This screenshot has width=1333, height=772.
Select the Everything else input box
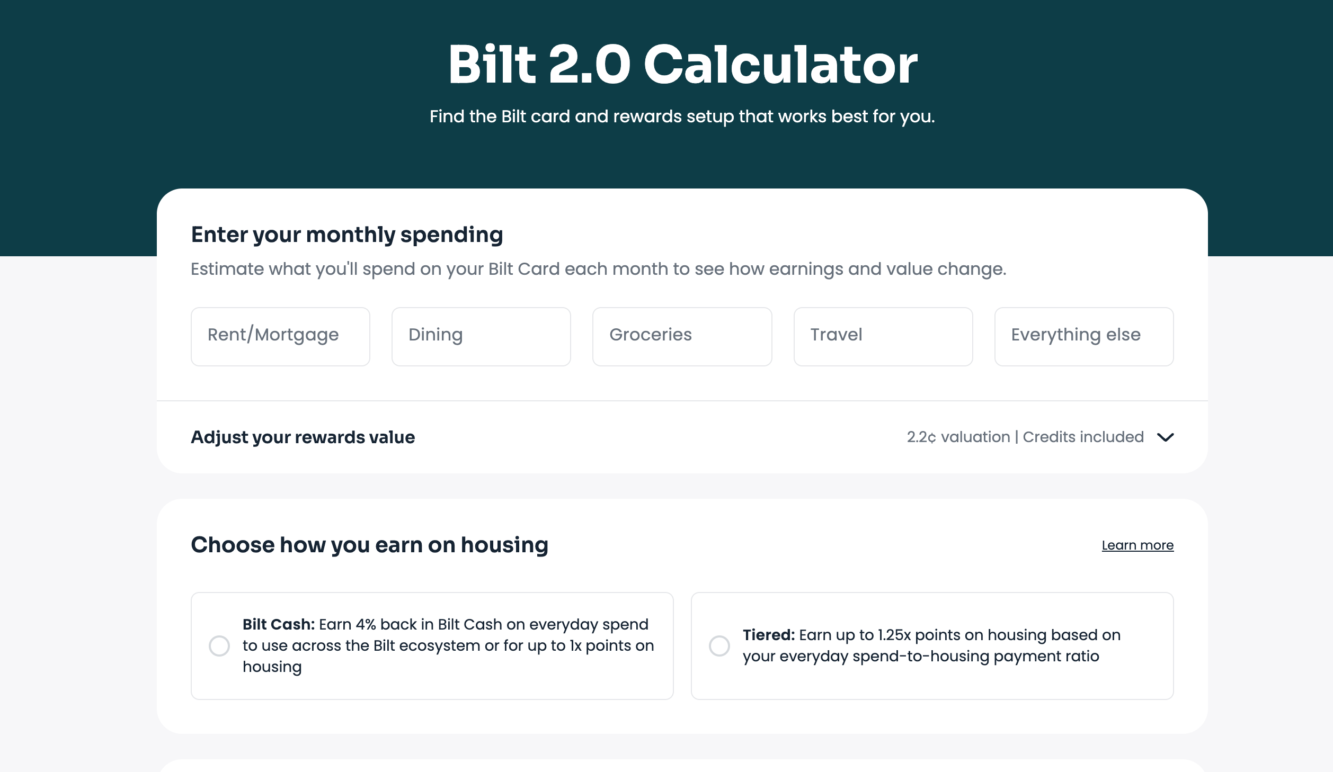1083,336
